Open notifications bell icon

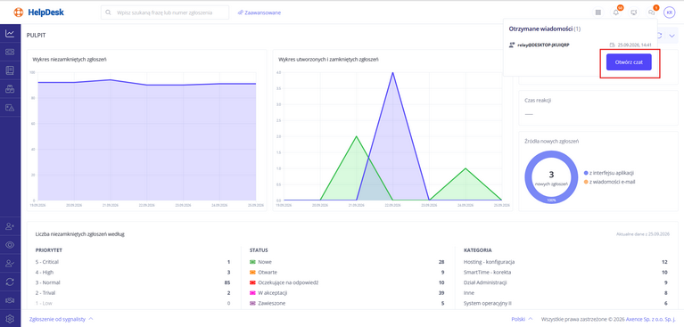click(x=615, y=12)
